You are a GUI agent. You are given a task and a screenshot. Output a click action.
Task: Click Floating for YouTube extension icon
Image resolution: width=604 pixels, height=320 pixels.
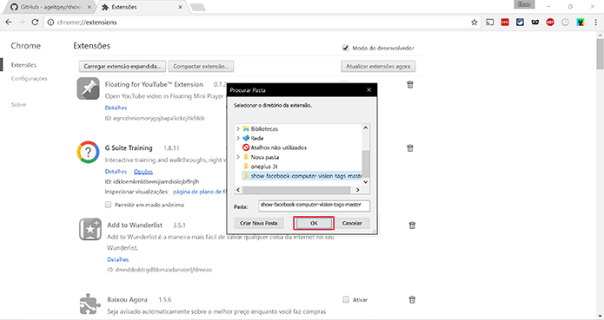[88, 88]
